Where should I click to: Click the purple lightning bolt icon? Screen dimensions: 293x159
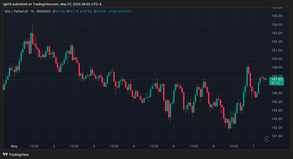point(267,139)
